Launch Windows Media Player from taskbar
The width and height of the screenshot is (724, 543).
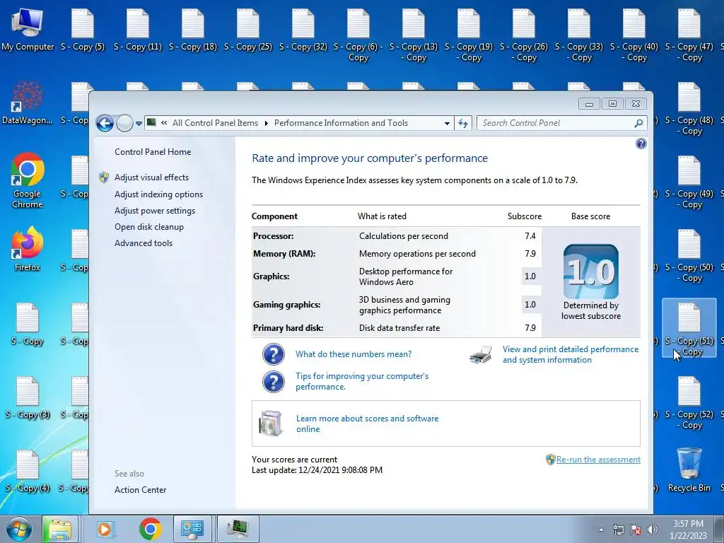click(105, 529)
